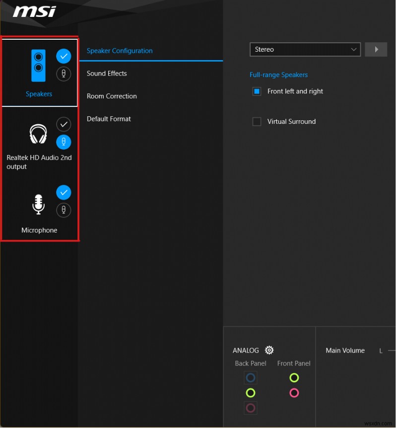Screen dimensions: 397x428
Task: Select the headphones Realtek HD Audio 2nd output
Action: click(38, 134)
